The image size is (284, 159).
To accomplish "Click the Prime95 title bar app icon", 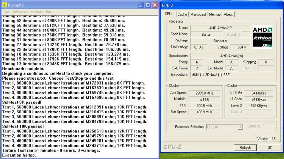I will (x=4, y=5).
